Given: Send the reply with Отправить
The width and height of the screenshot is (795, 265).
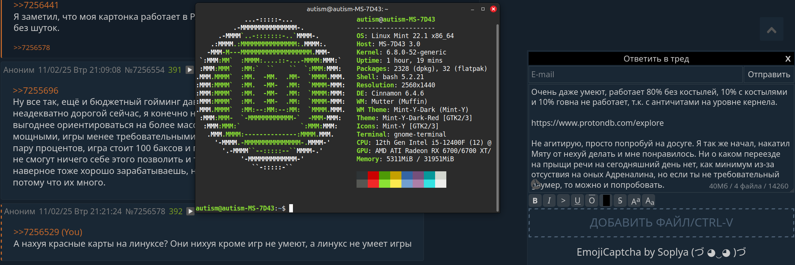Looking at the screenshot, I should 769,74.
